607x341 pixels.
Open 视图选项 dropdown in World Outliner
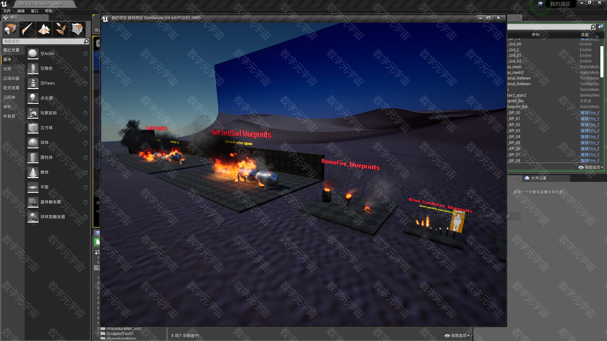[591, 167]
